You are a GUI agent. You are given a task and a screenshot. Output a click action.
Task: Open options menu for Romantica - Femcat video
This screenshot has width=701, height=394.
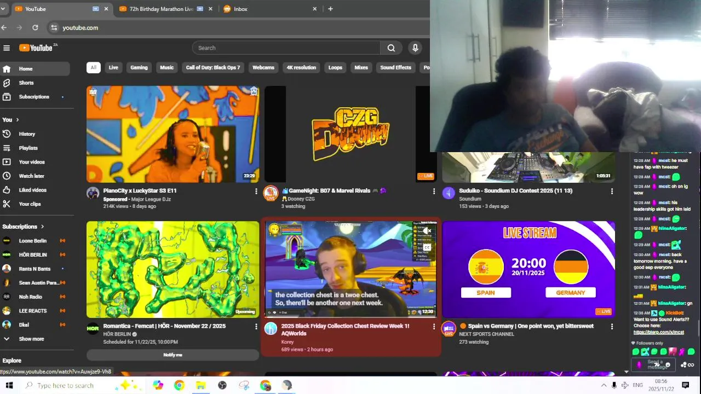coord(256,326)
